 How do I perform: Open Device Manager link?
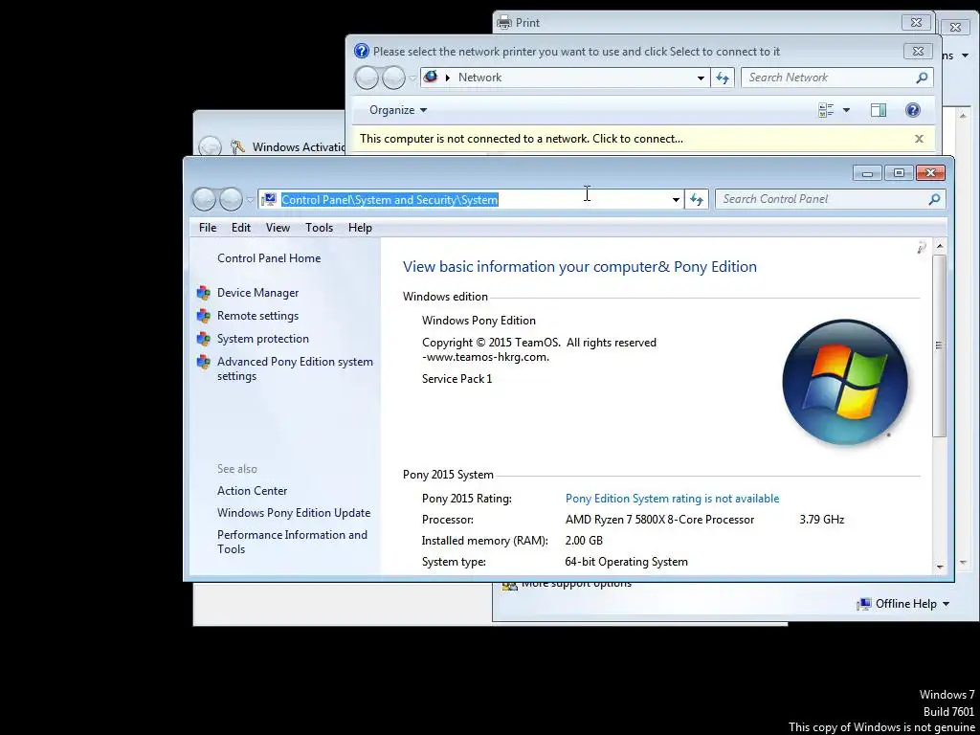[257, 293]
